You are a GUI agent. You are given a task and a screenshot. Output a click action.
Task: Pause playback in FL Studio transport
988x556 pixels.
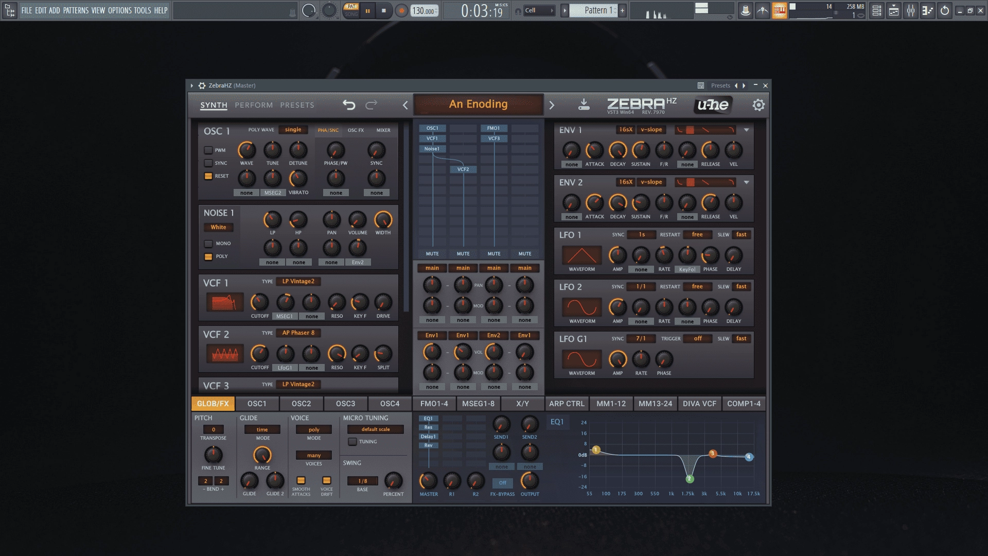pos(368,10)
